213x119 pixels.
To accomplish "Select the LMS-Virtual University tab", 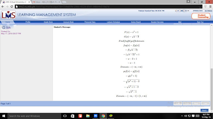I will (16, 2).
